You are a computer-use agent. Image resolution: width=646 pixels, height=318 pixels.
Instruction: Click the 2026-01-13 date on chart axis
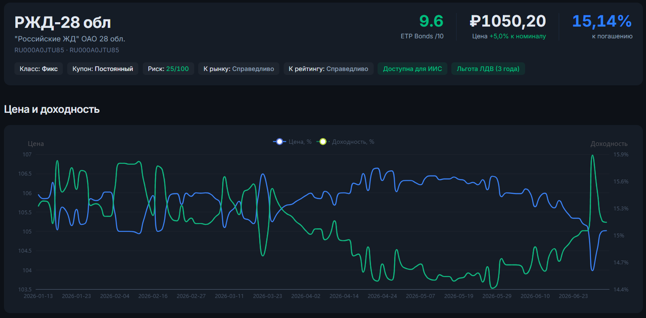point(38,296)
